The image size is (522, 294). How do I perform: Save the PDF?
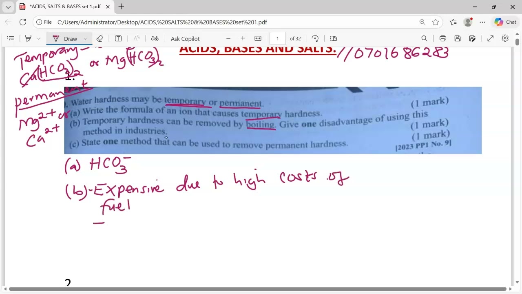coord(458,38)
